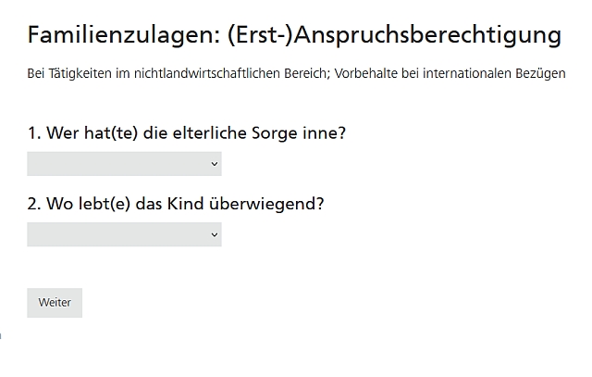The width and height of the screenshot is (592, 377).
Task: Click the number 2. before the second question
Action: click(x=35, y=204)
